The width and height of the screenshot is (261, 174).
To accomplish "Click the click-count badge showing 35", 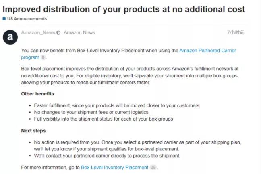I will click(x=153, y=167).
